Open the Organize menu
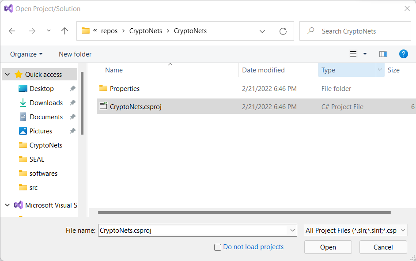Viewport: 416px width, 261px height. [26, 54]
